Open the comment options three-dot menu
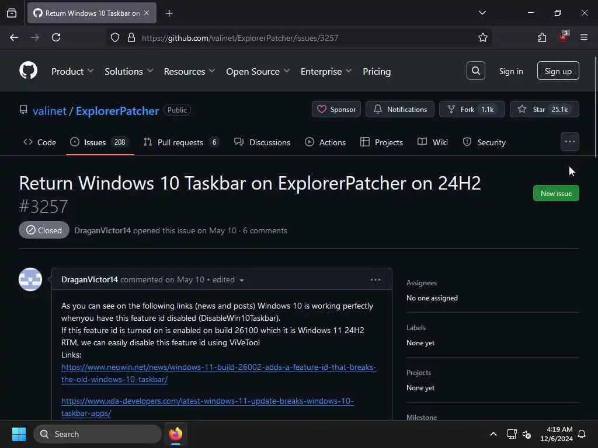The height and width of the screenshot is (448, 598). pos(376,280)
